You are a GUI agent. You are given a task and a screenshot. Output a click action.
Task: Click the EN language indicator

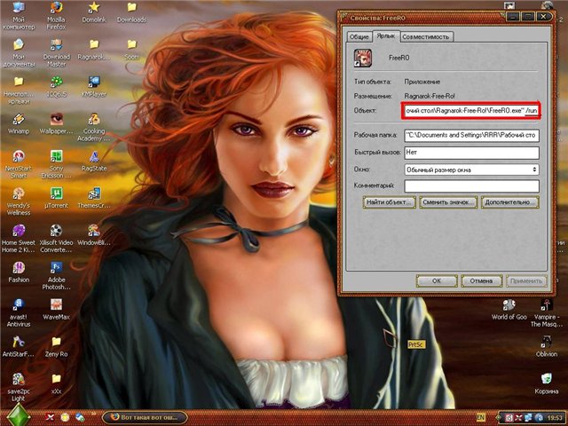tap(481, 417)
